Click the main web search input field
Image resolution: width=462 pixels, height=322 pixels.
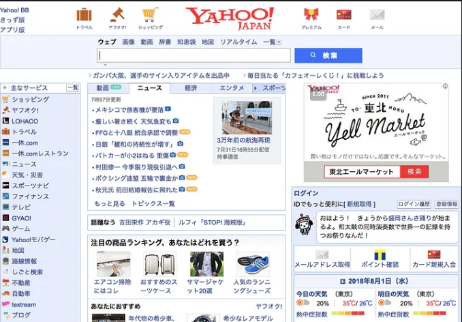[194, 55]
